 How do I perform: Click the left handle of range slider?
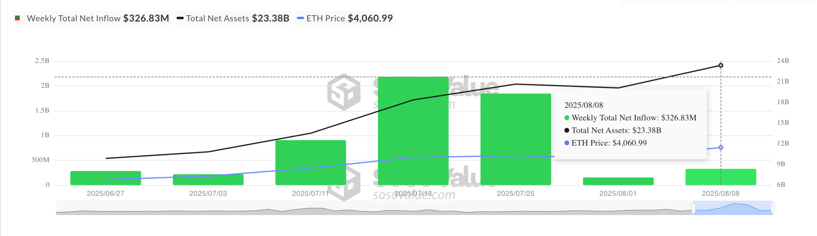click(x=693, y=208)
